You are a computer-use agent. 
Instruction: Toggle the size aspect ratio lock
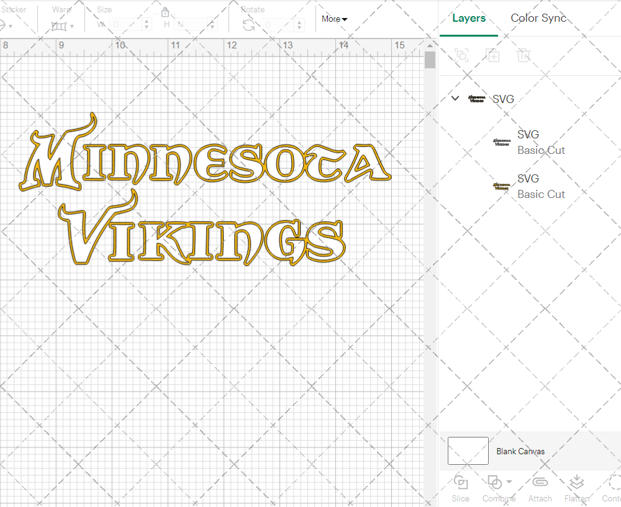click(165, 12)
